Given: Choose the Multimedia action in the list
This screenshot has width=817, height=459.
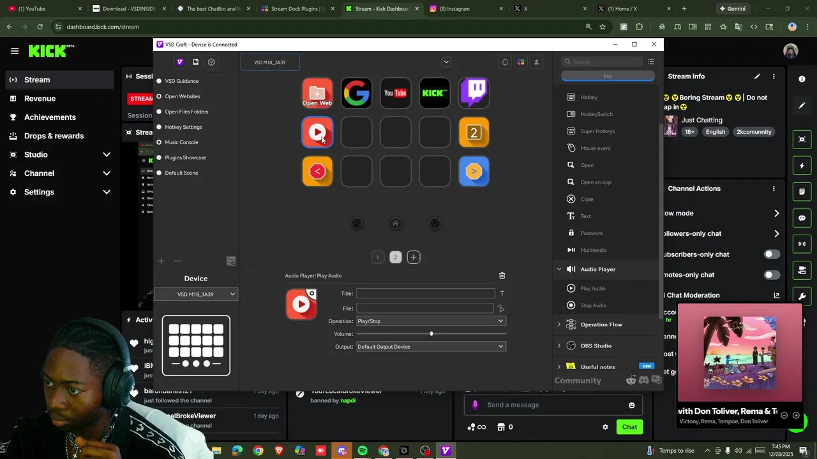Looking at the screenshot, I should click(x=594, y=250).
